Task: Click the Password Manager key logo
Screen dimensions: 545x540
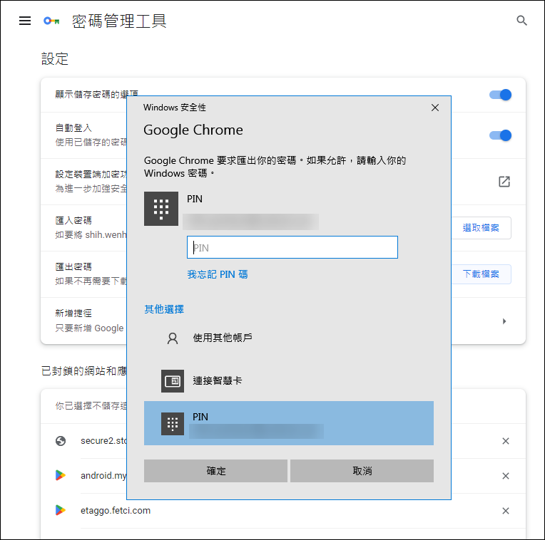Action: coord(51,21)
